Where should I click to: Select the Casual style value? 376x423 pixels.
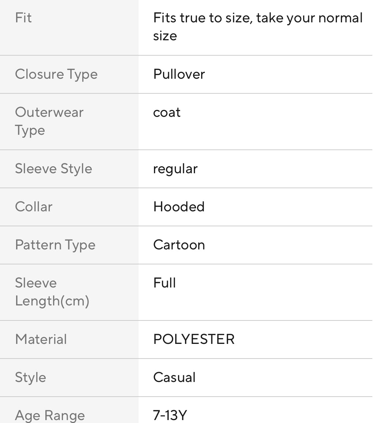click(174, 378)
